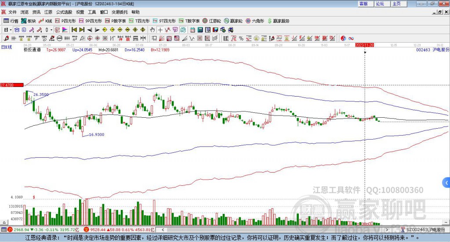Screen dimensions: 450x242
Task: Launch the 江恩轮 Gann wheel
Action: 212,21
